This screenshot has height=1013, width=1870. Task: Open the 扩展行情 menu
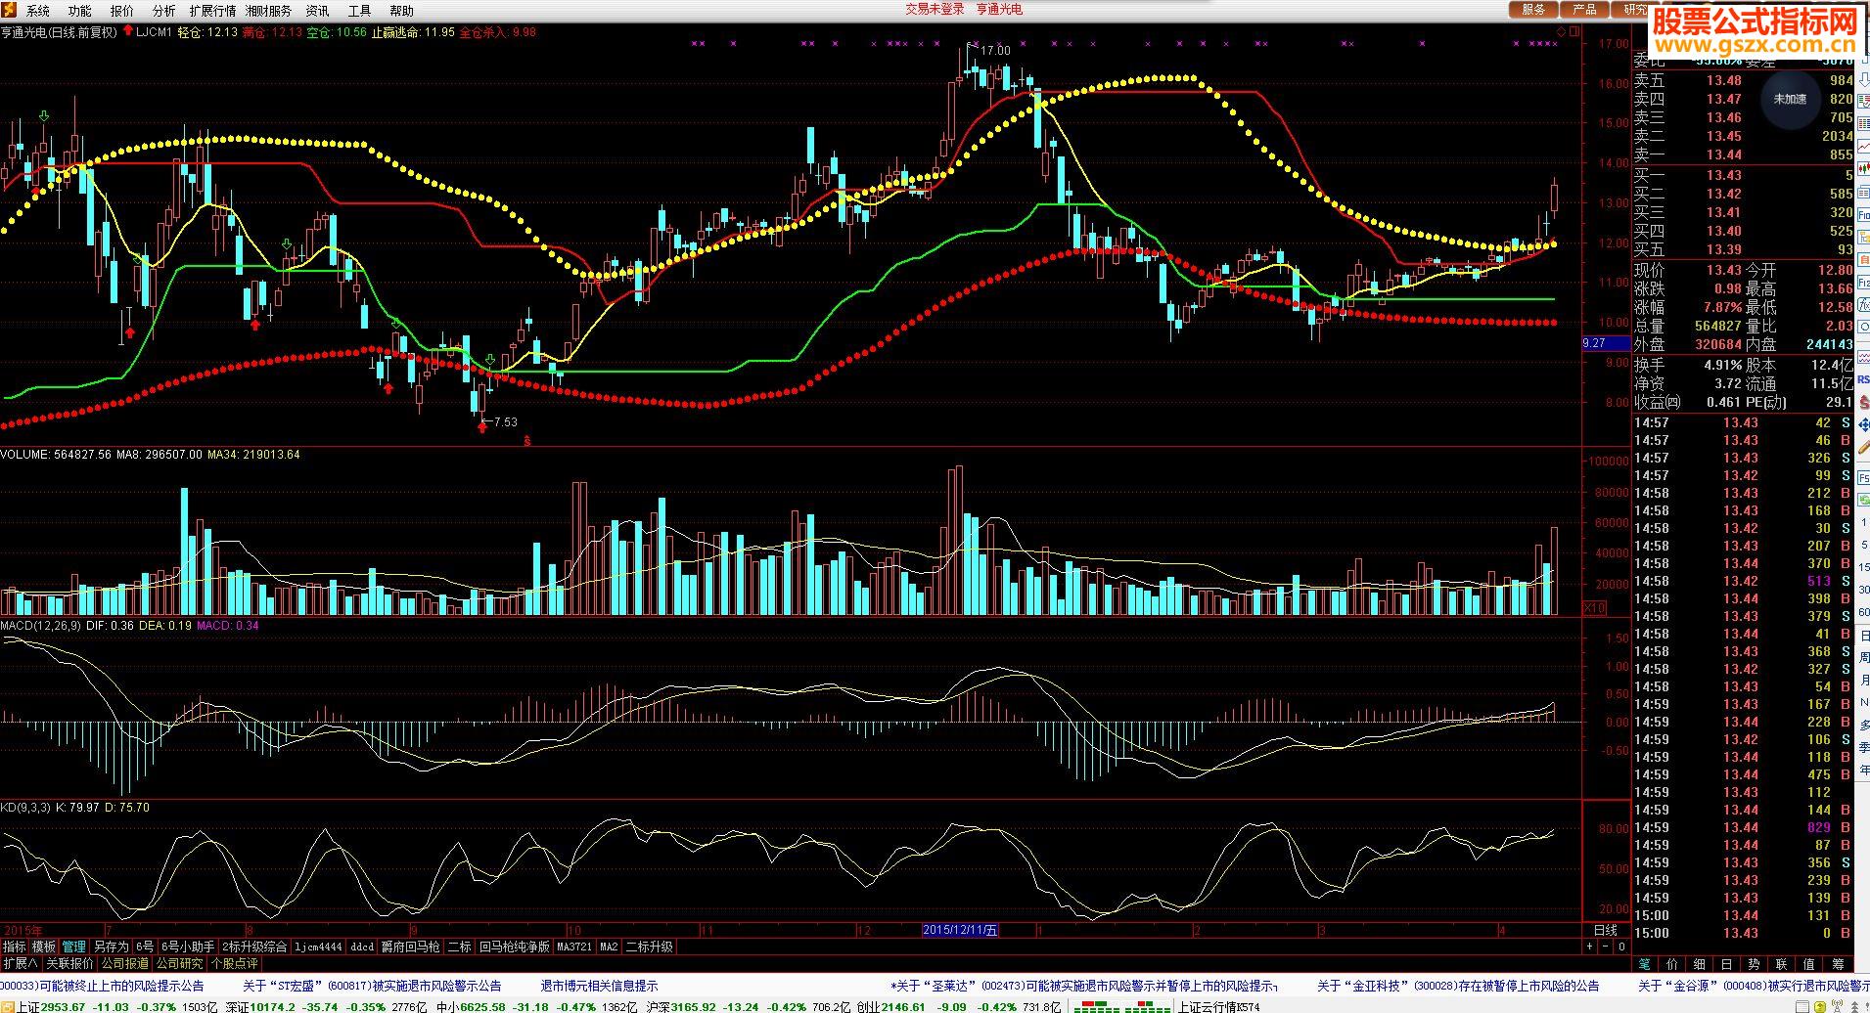click(x=212, y=11)
